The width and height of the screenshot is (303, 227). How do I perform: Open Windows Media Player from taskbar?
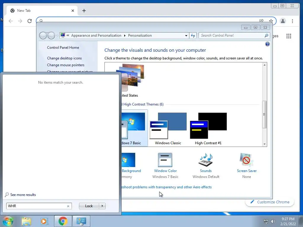[x=44, y=221]
